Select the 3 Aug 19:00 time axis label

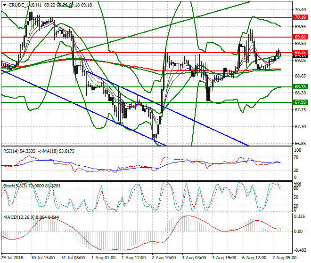click(x=224, y=258)
